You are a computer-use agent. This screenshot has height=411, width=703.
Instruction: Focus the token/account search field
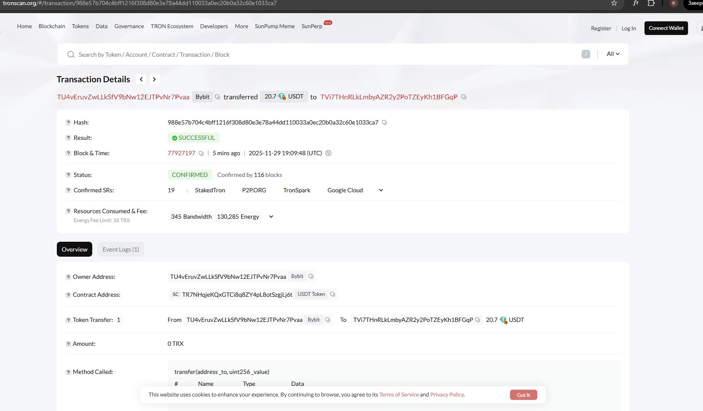[x=325, y=55]
